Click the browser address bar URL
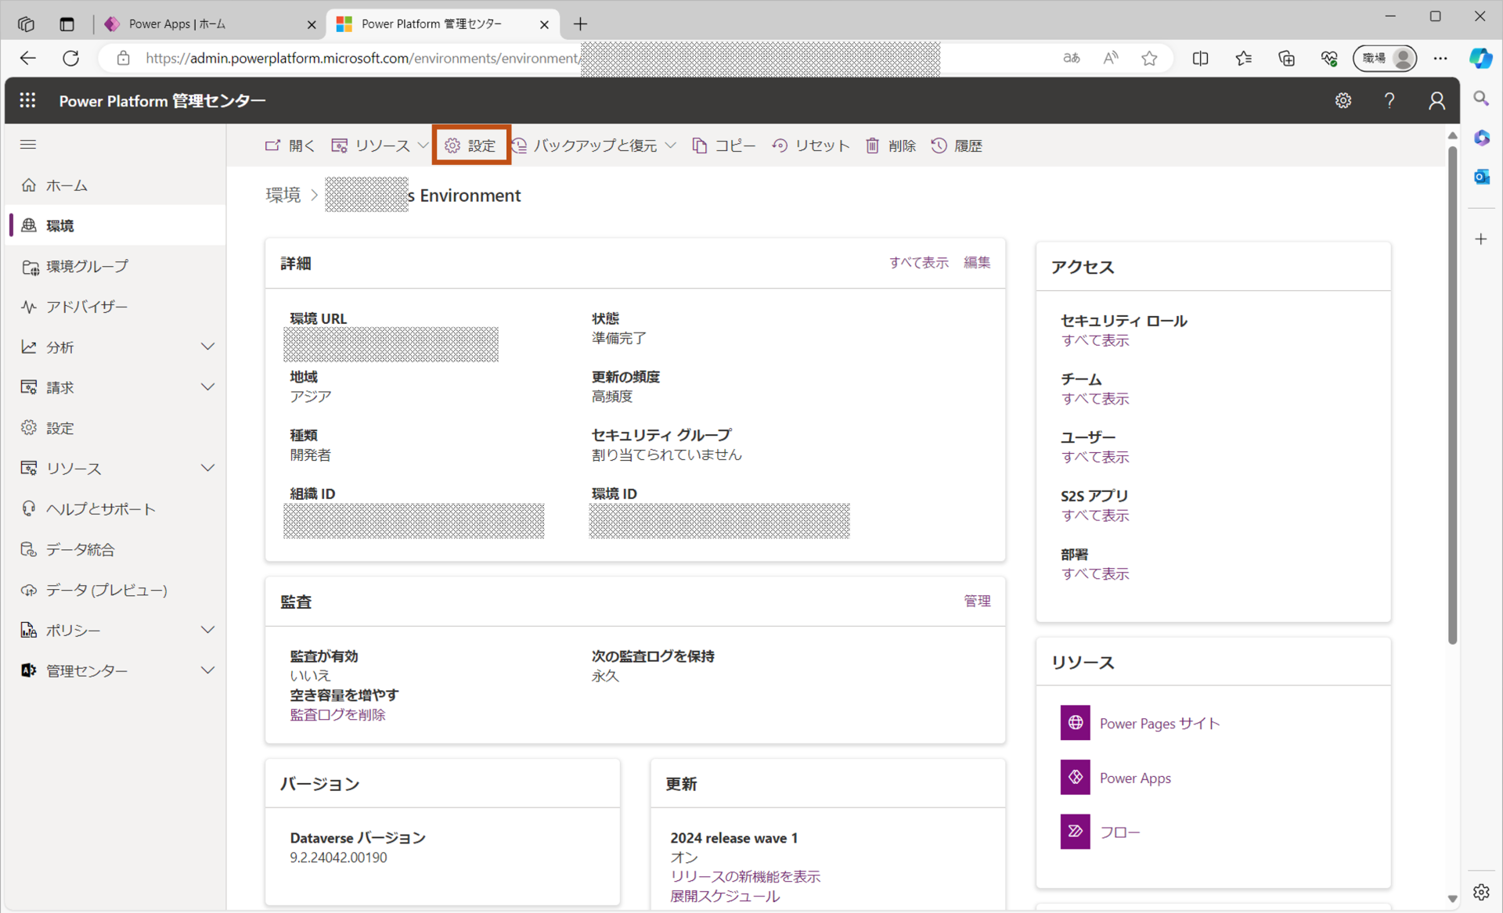This screenshot has height=913, width=1503. pyautogui.click(x=362, y=58)
